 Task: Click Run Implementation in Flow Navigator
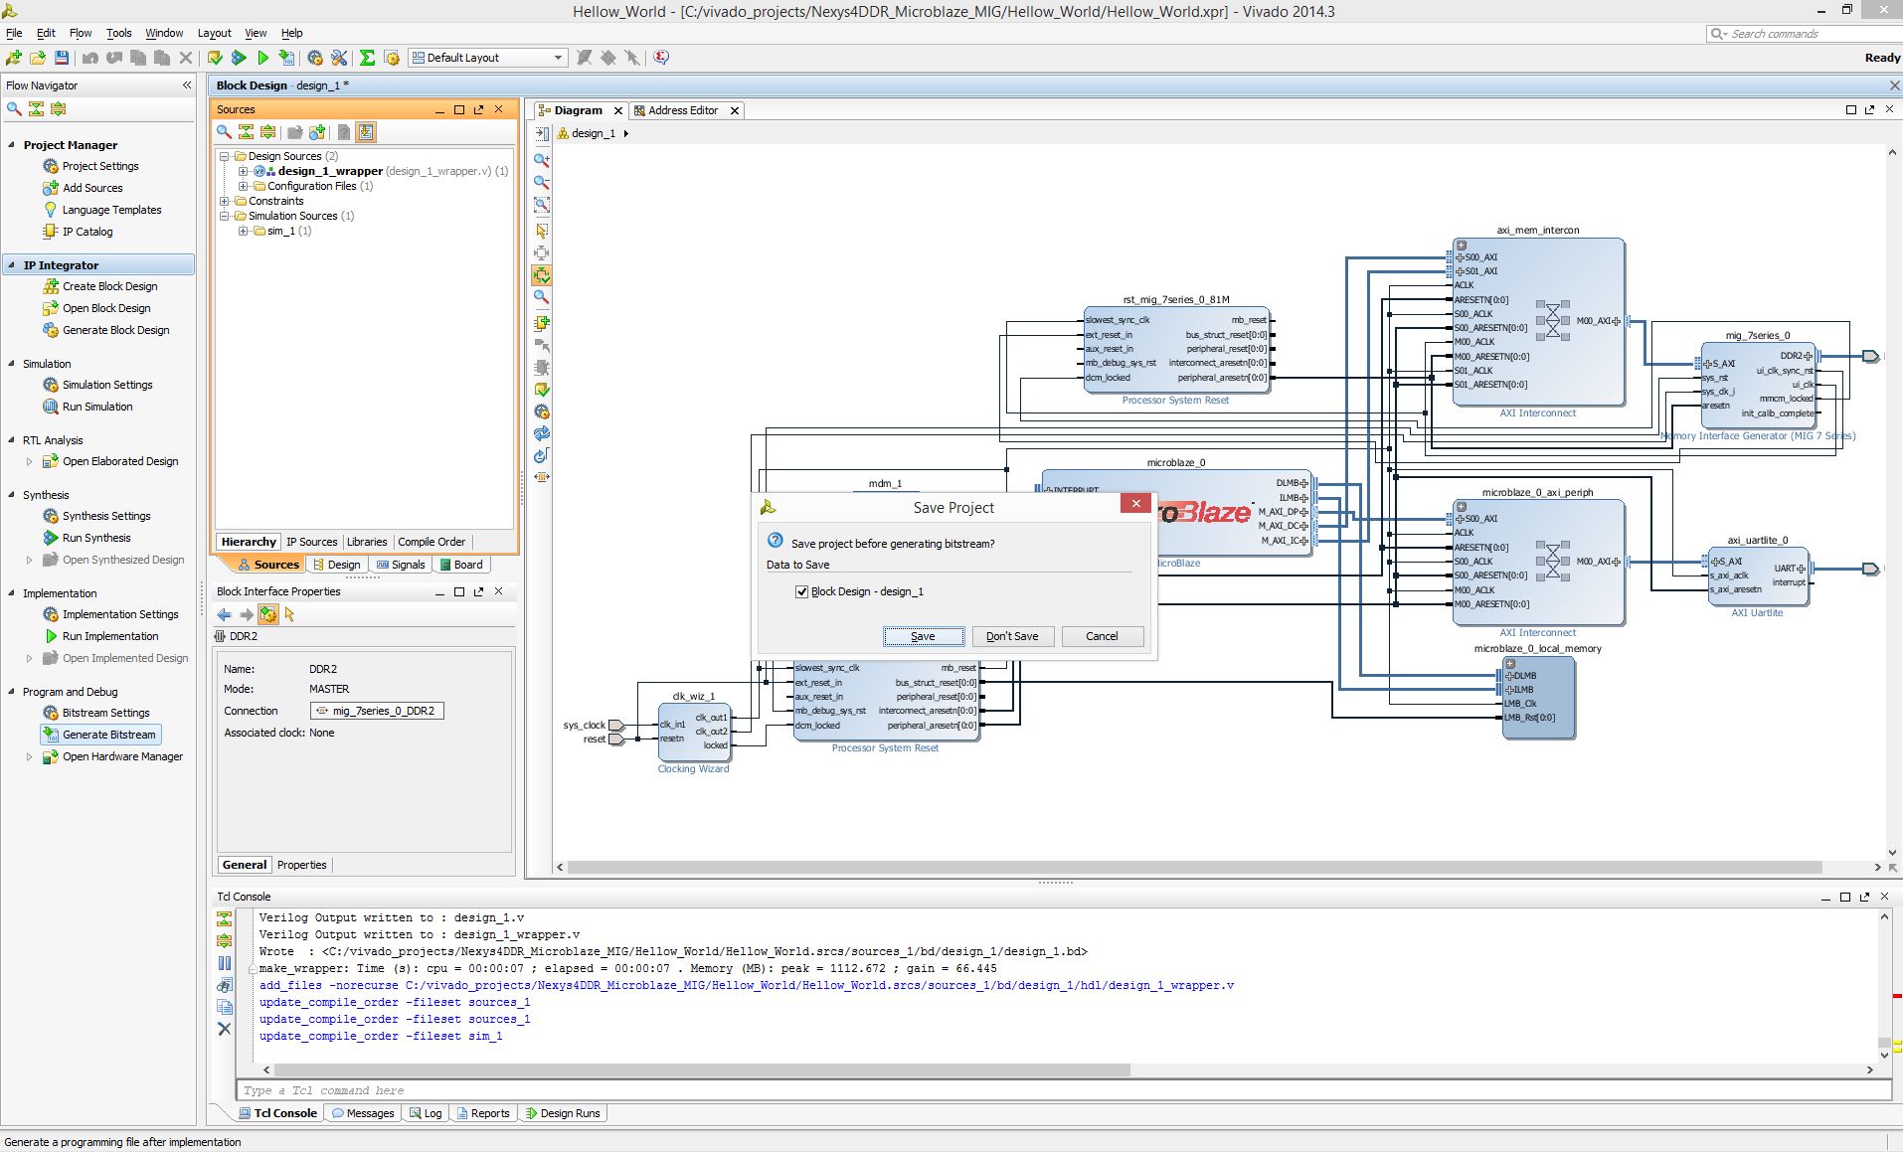tap(110, 636)
